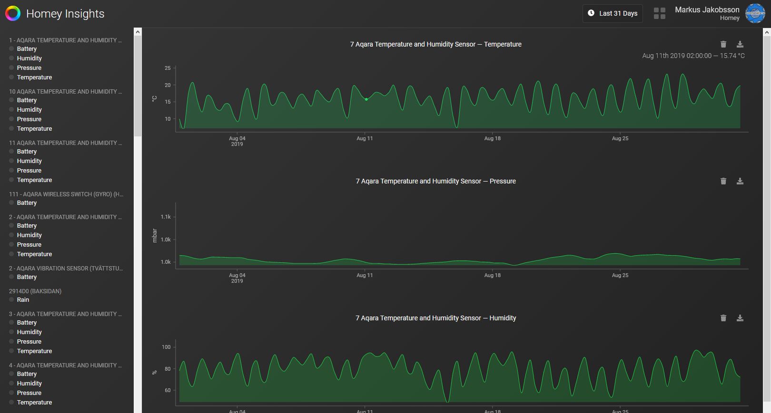Toggle Battery under 111 - Aqara Wireless Switch
This screenshot has height=413, width=771.
pos(23,203)
